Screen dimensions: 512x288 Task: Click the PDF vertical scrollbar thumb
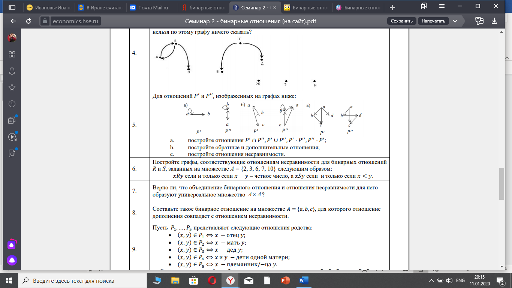tap(502, 184)
